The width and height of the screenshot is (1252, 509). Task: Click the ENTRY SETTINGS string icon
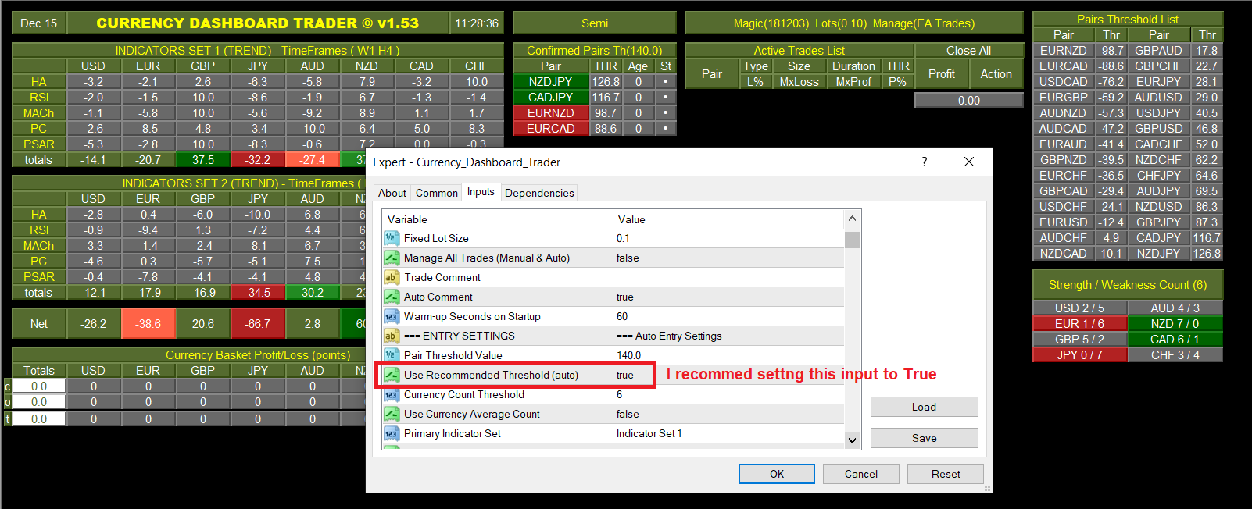pos(391,336)
